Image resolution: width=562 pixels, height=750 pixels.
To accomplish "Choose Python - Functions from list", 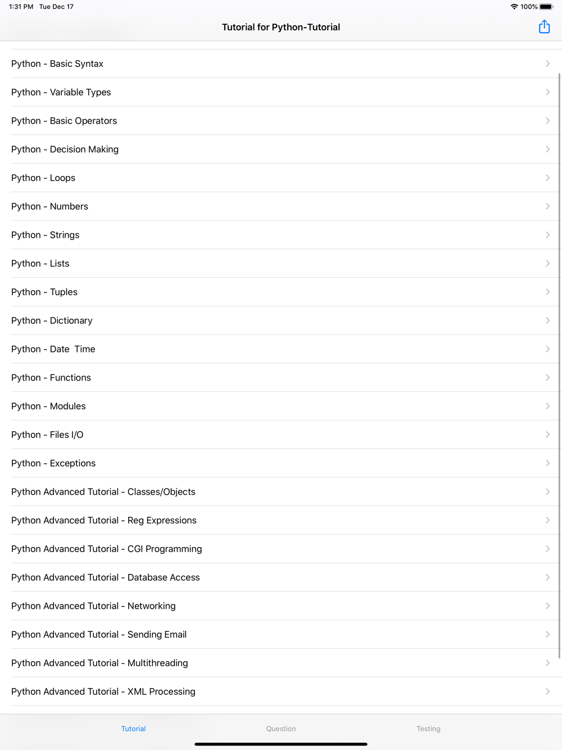I will click(x=281, y=378).
